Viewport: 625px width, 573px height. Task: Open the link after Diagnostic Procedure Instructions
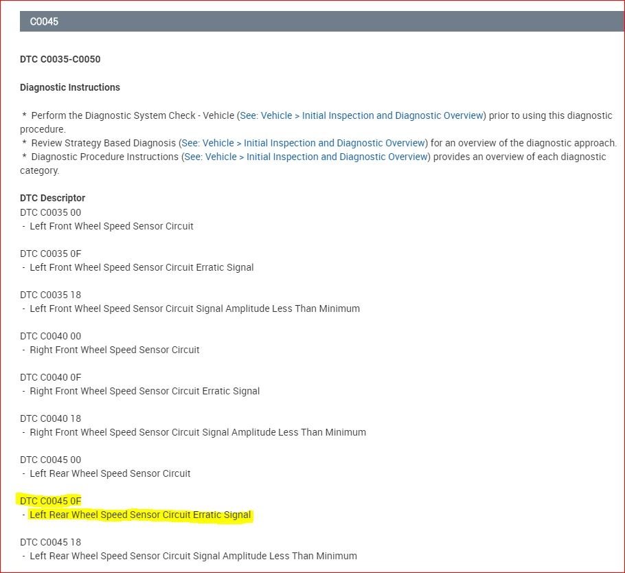[x=306, y=157]
